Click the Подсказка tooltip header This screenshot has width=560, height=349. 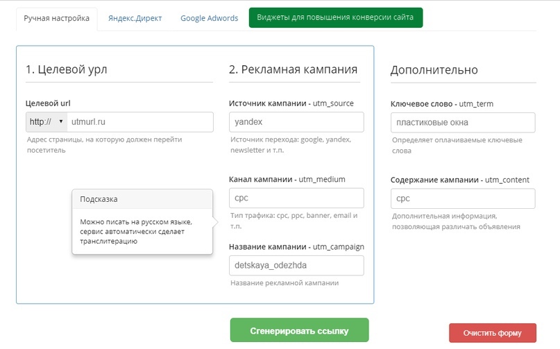tap(99, 199)
